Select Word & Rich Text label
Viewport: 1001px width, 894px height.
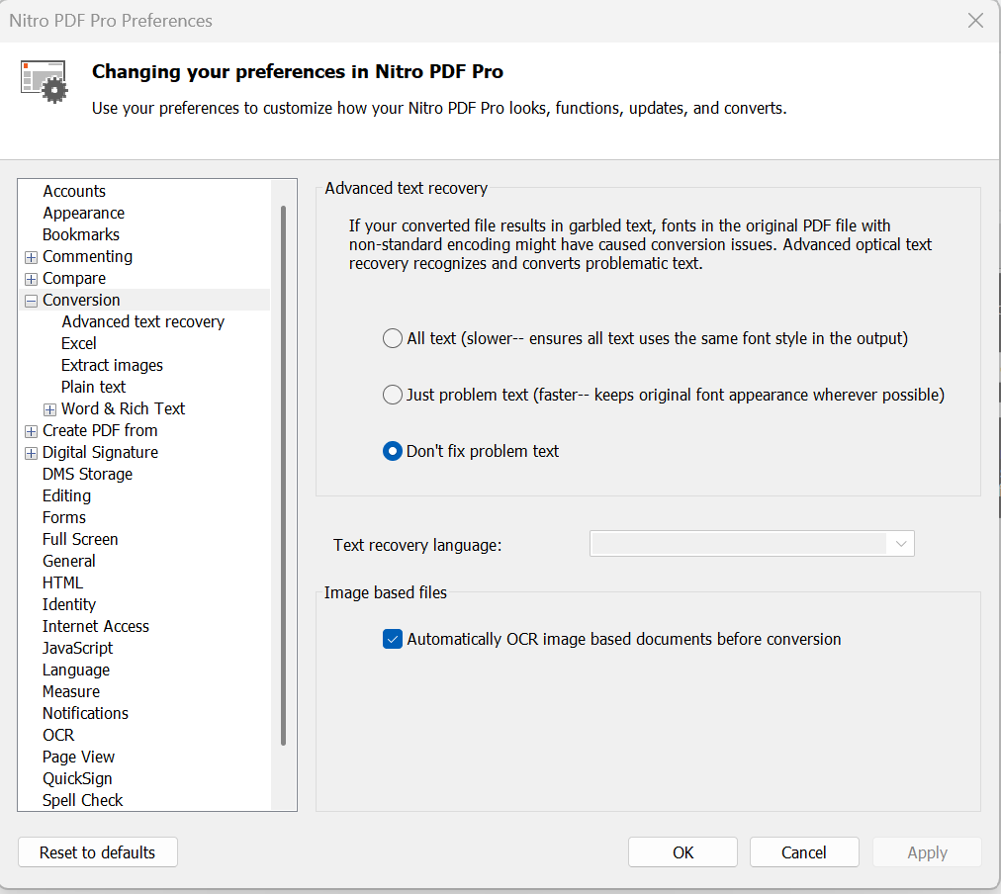pos(123,408)
